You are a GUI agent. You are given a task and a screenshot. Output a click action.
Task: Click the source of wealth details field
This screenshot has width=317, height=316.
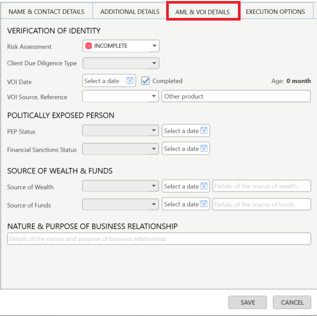pos(262,186)
